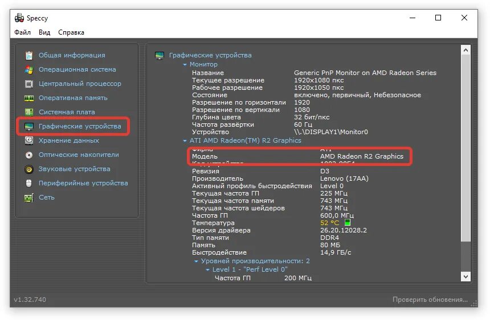Image resolution: width=490 pixels, height=320 pixels.
Task: Select the Операционная система Windows icon
Action: (x=29, y=69)
